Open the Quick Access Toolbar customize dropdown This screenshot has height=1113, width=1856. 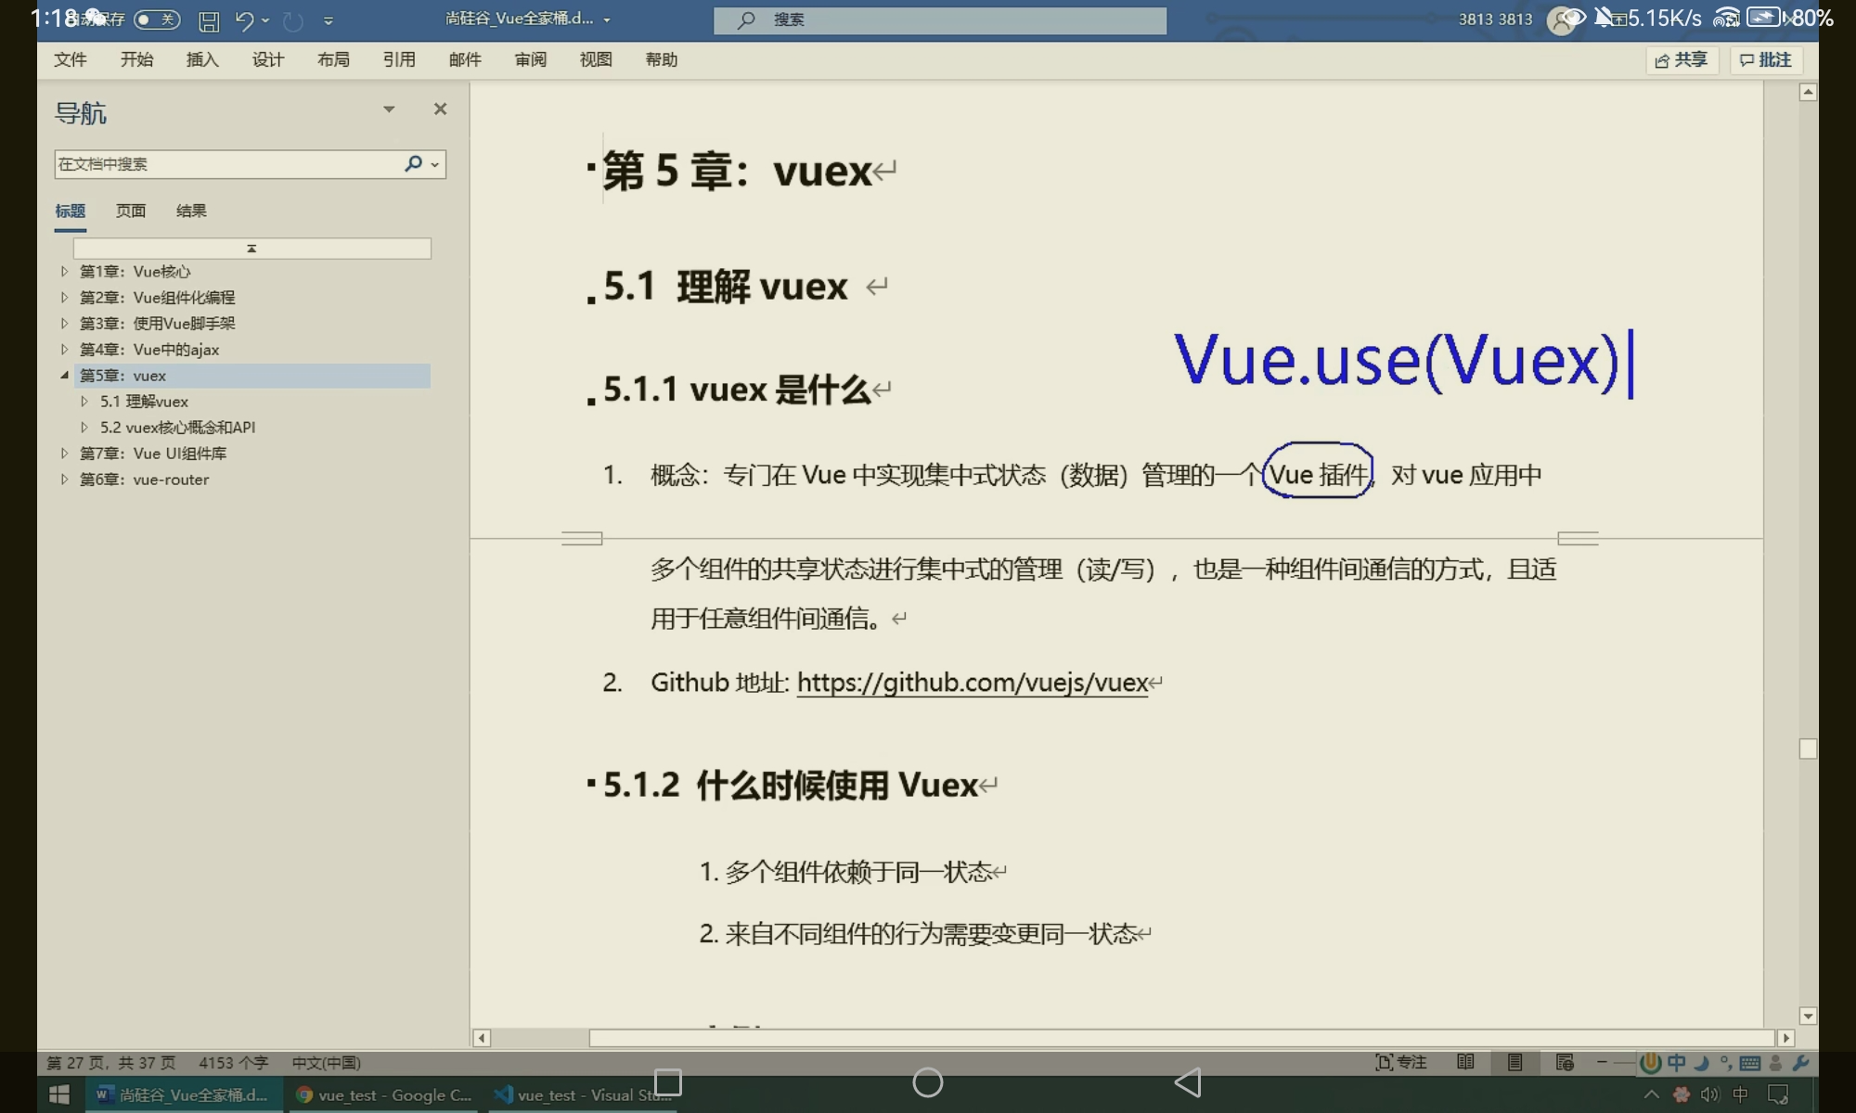click(329, 20)
